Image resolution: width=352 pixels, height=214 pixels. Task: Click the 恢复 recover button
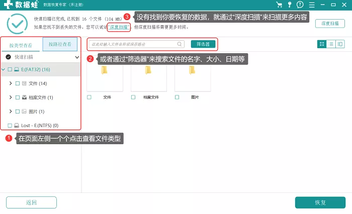[x=320, y=202]
